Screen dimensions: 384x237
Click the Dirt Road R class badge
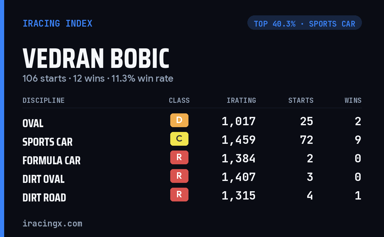[x=179, y=195]
